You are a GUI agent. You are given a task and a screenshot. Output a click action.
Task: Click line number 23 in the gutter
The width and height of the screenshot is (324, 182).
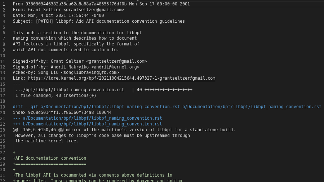pyautogui.click(x=3, y=130)
